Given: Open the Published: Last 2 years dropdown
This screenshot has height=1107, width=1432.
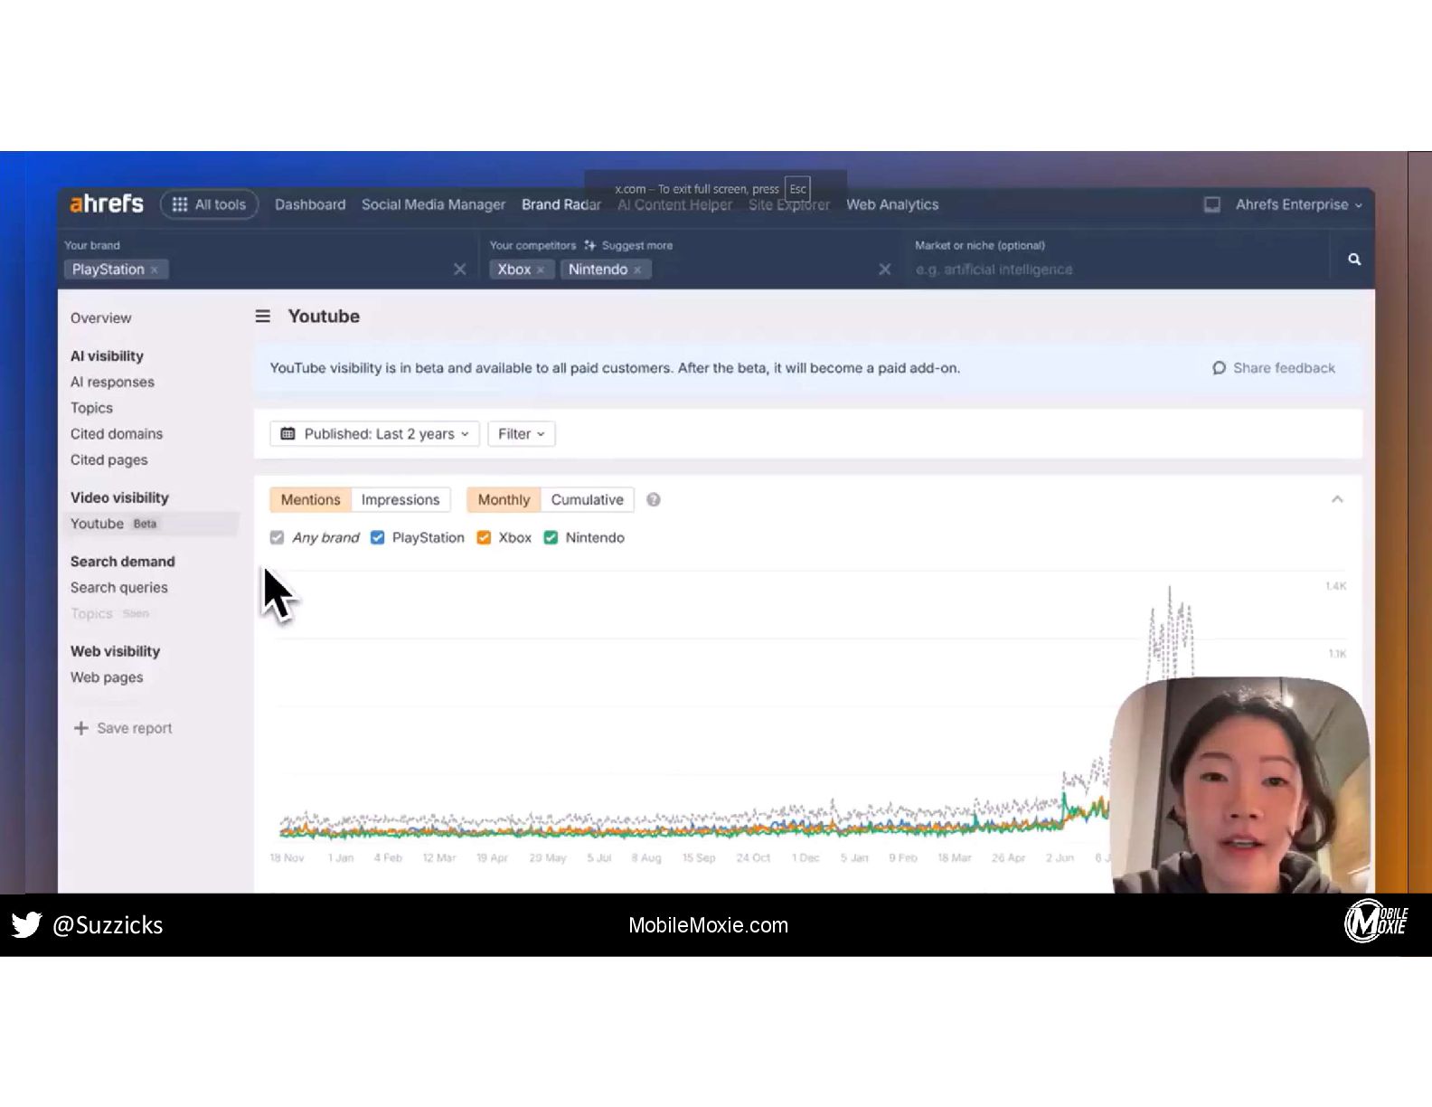Looking at the screenshot, I should coord(374,434).
